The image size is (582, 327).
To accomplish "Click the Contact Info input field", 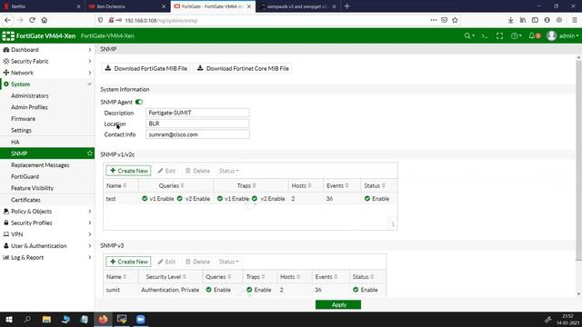I will coord(197,134).
